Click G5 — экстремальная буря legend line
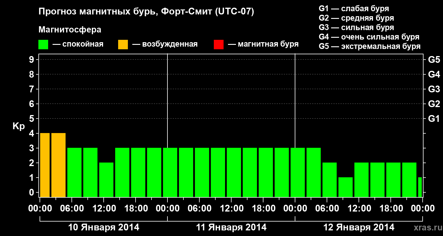The height and width of the screenshot is (236, 443). 369,46
